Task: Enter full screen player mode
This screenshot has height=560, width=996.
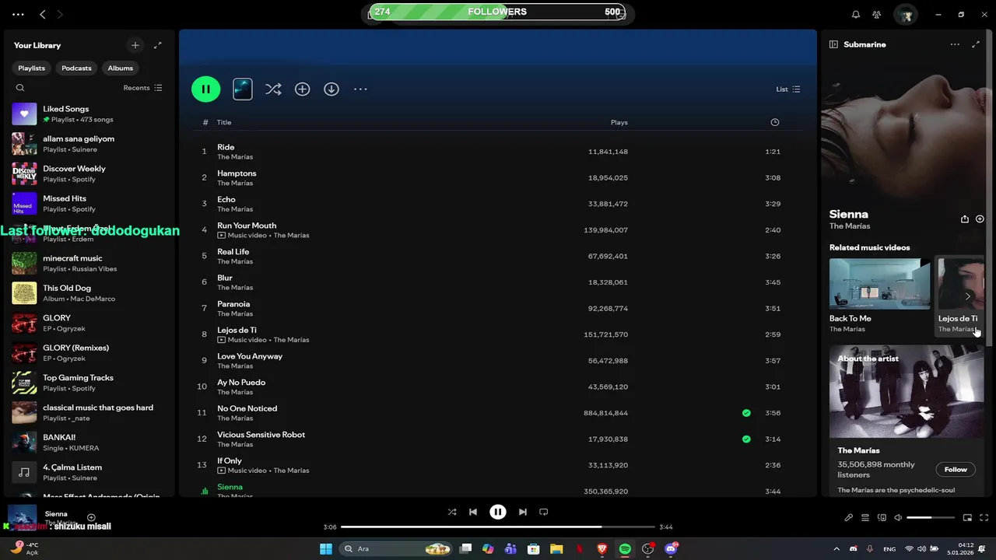Action: (x=984, y=518)
